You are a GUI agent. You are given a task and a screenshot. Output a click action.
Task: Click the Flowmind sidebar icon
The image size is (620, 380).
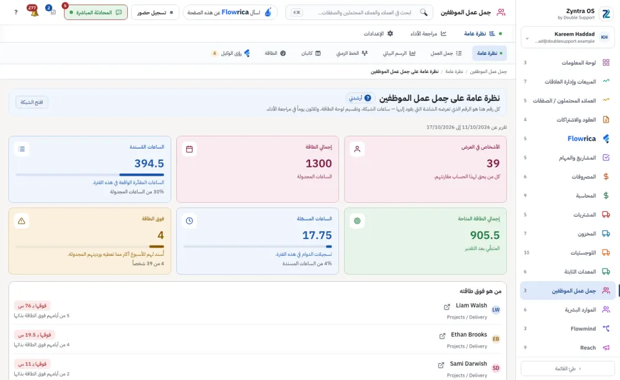point(606,328)
